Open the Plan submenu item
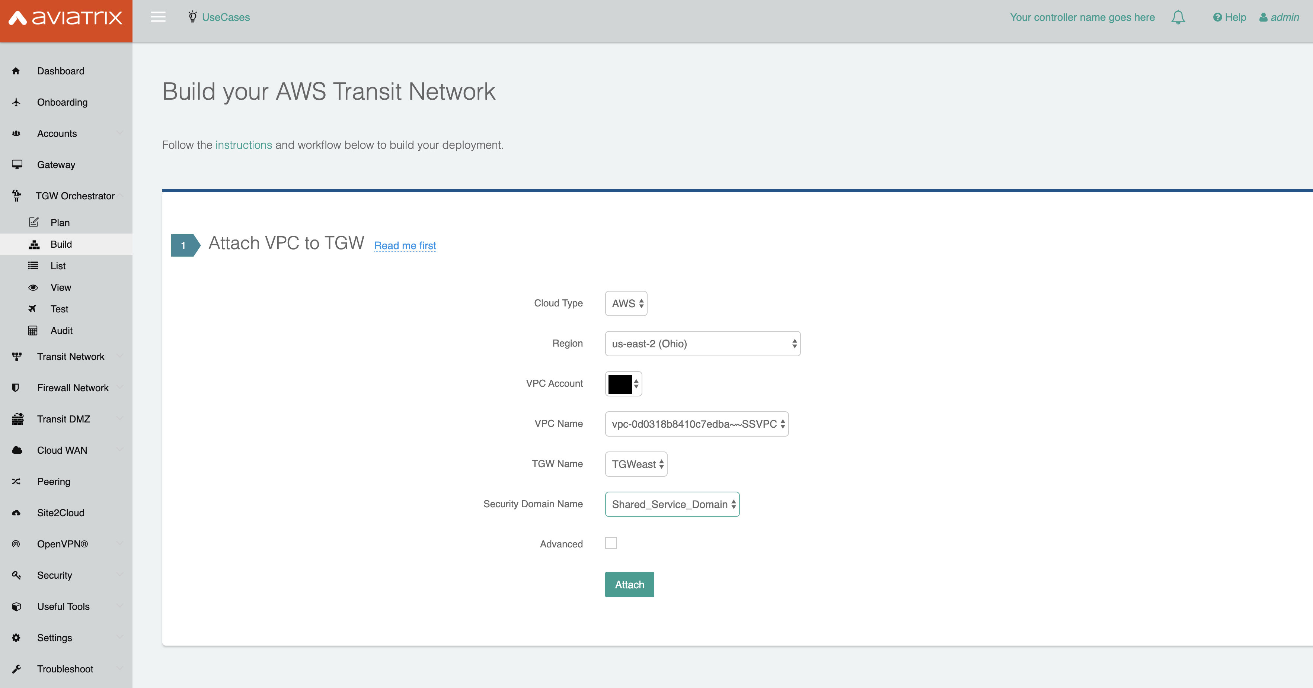 pyautogui.click(x=60, y=222)
